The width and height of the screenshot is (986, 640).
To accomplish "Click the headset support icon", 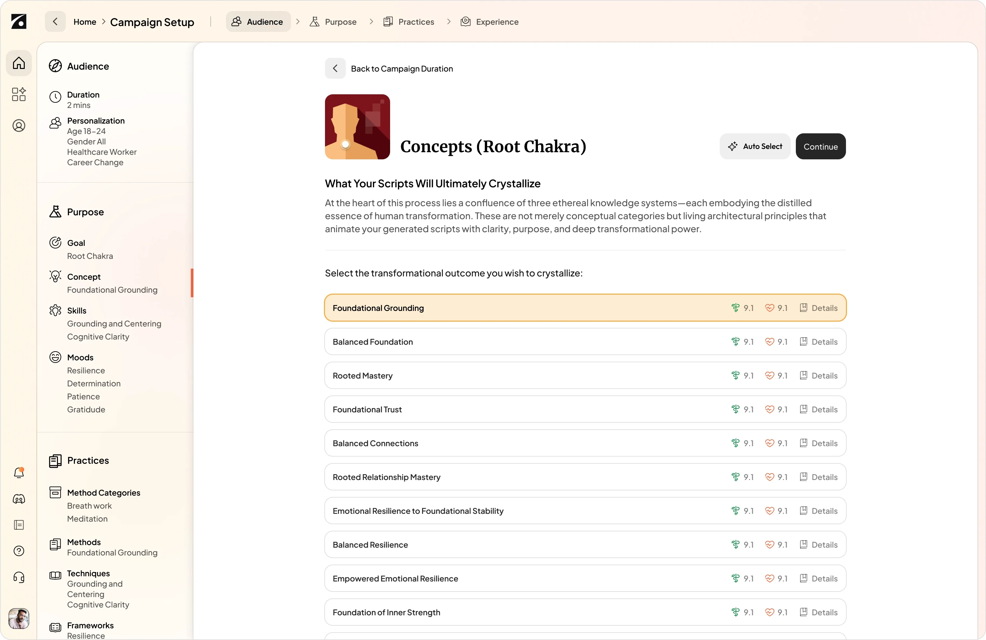I will [x=19, y=577].
